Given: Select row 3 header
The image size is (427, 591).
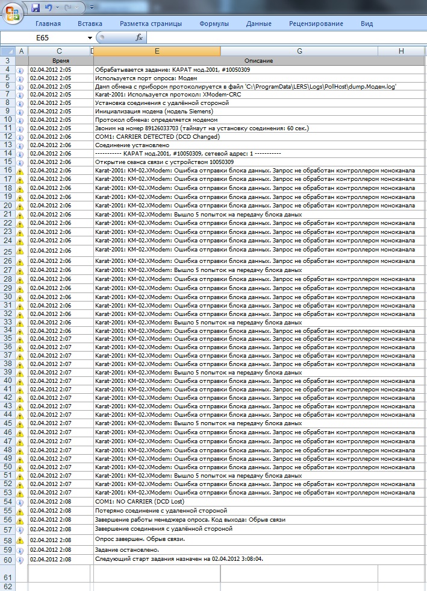Looking at the screenshot, I should [8, 61].
